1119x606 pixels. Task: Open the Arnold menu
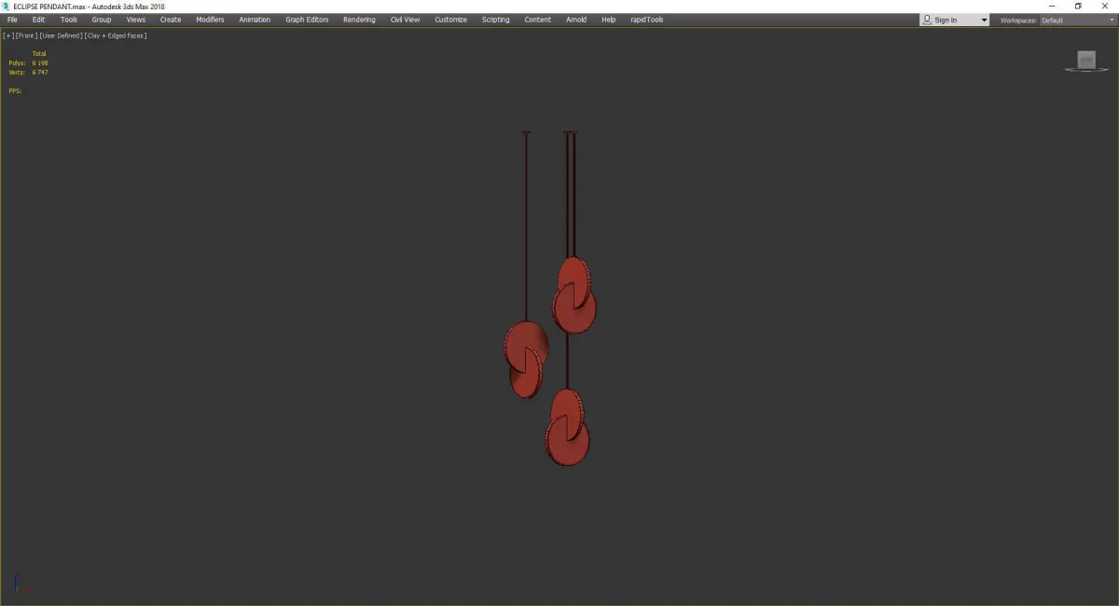[576, 20]
